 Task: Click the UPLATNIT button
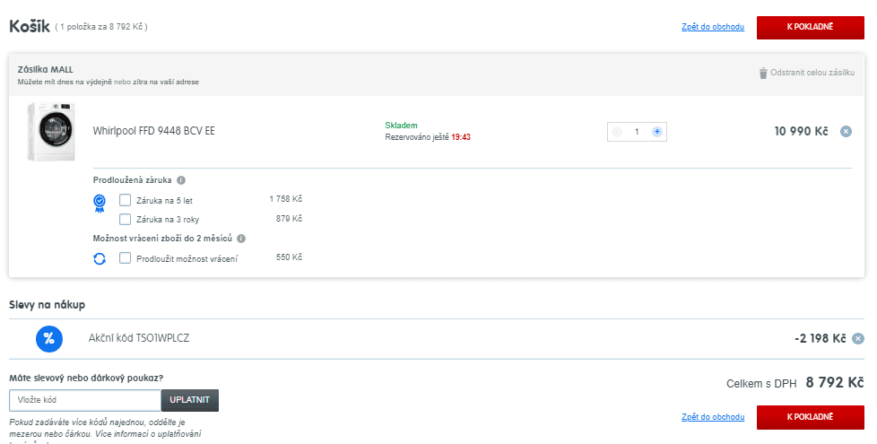[189, 400]
